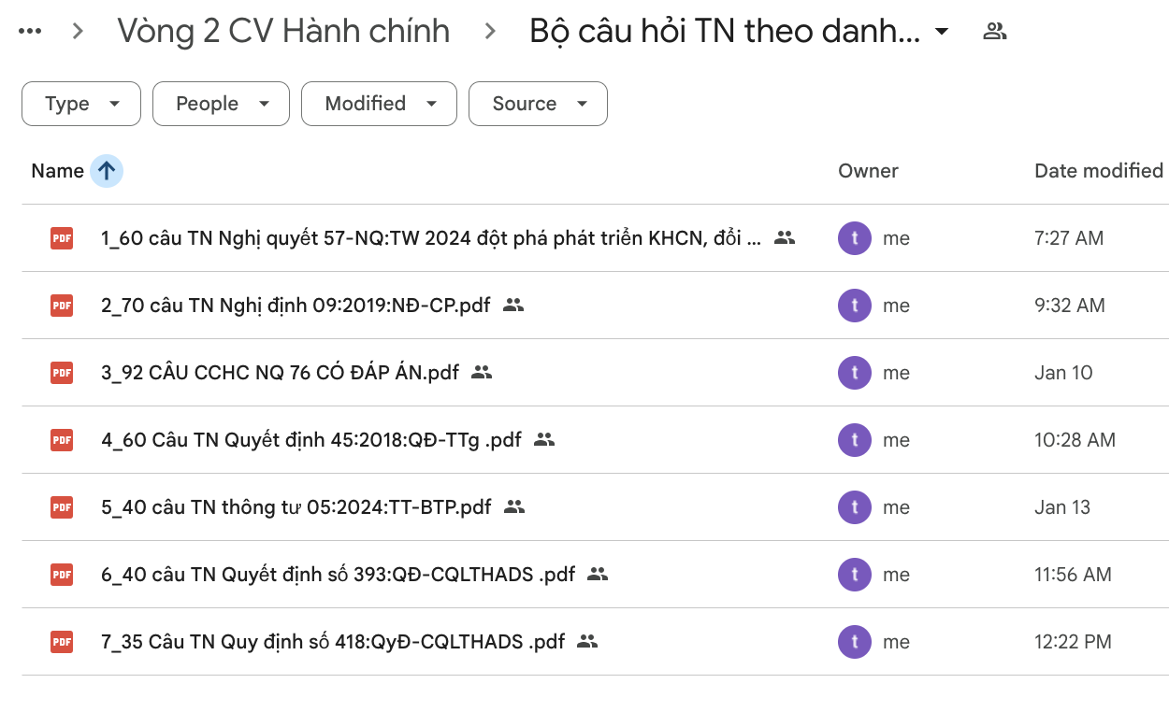
Task: Click owner avatar on 4_60 Câu TN row
Action: coord(854,440)
